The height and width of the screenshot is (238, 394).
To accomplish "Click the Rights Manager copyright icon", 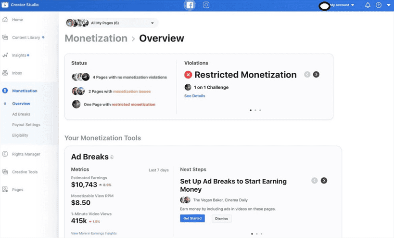I will (5, 154).
